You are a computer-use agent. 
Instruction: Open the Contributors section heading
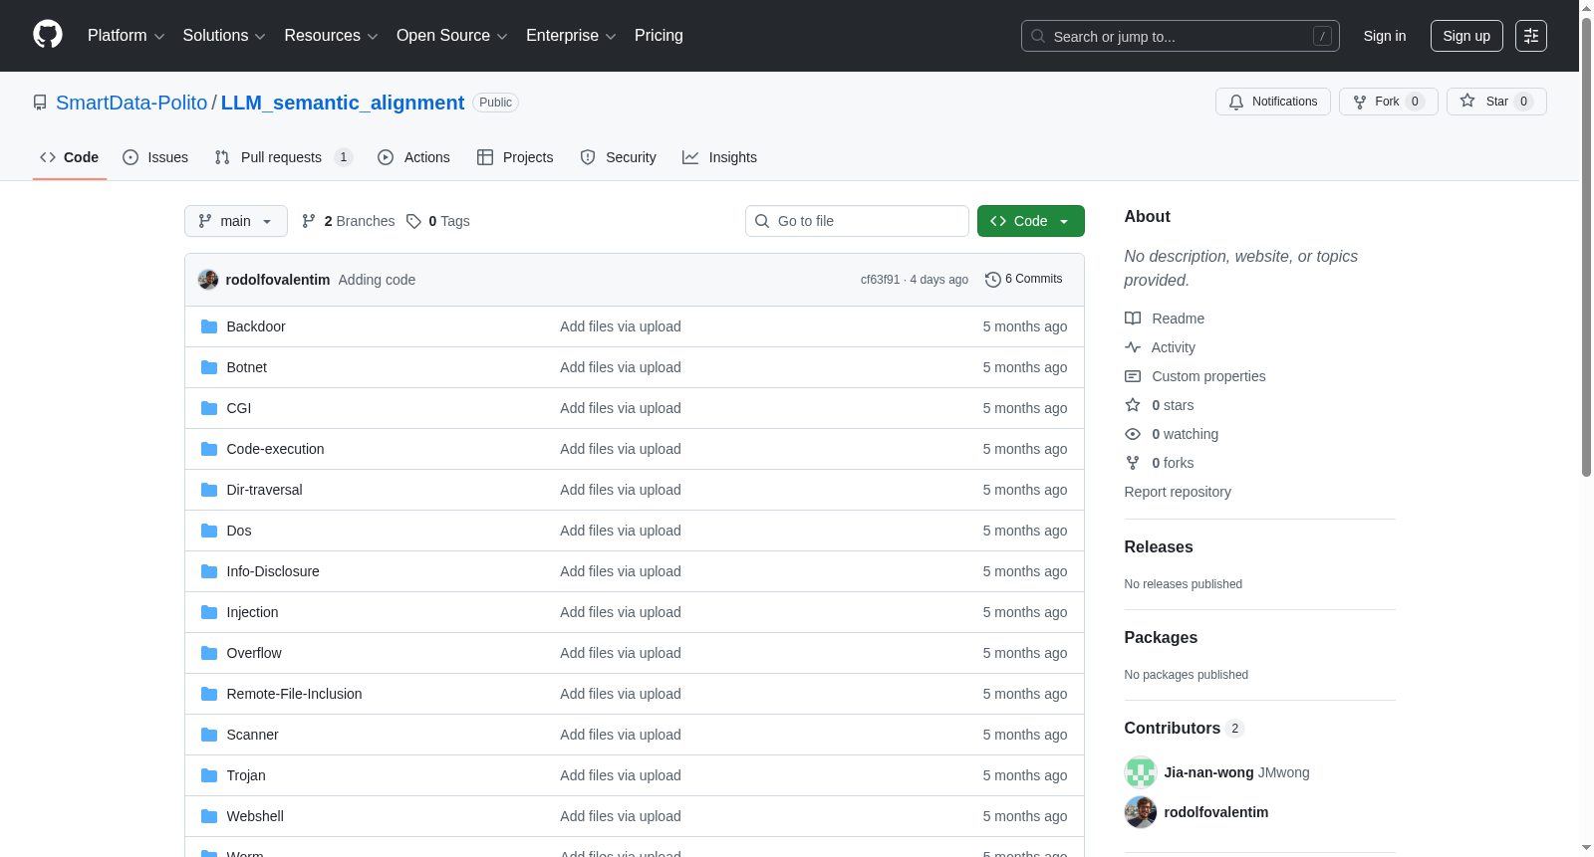pyautogui.click(x=1185, y=729)
